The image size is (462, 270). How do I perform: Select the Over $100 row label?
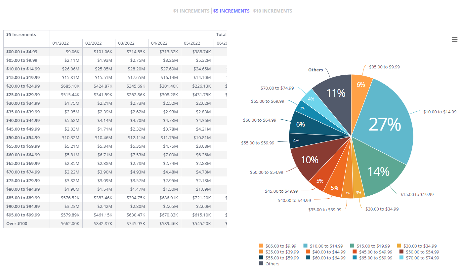click(17, 224)
